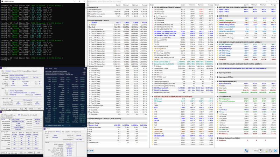Click the CPU-Z icon in Mainboard window title
Screen dimensions: 280x157
(x=1, y=68)
